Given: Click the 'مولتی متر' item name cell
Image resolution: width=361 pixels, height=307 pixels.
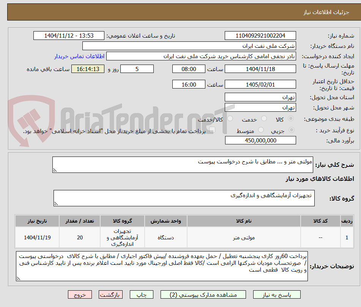Looking at the screenshot, I should coord(244,237).
